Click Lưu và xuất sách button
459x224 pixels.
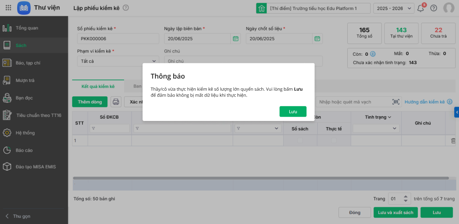point(396,212)
